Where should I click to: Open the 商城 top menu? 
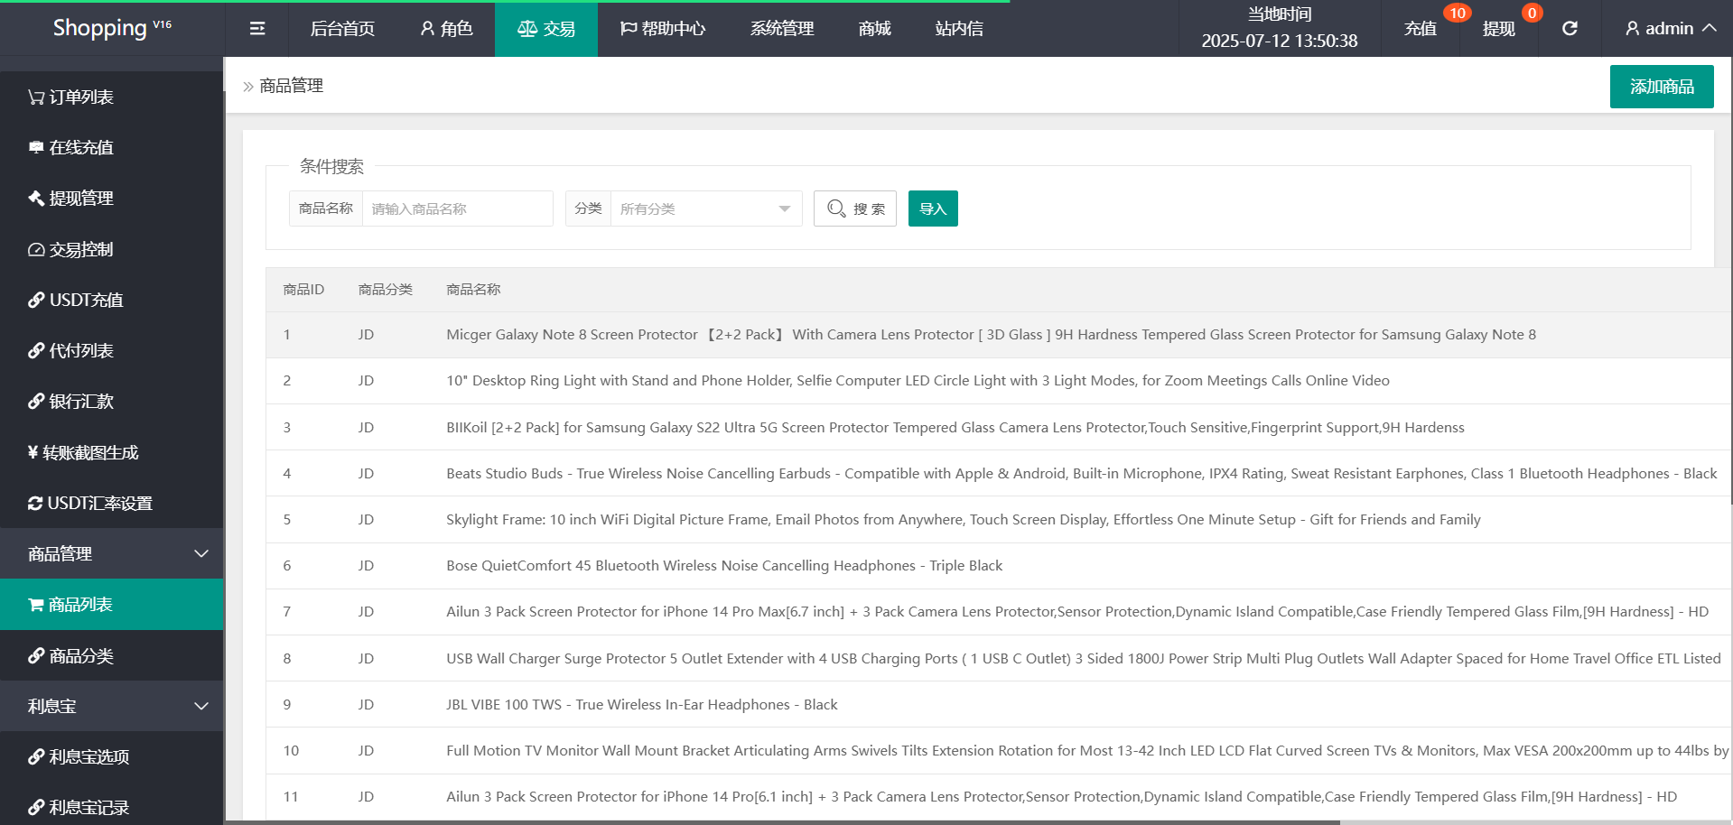pos(874,29)
